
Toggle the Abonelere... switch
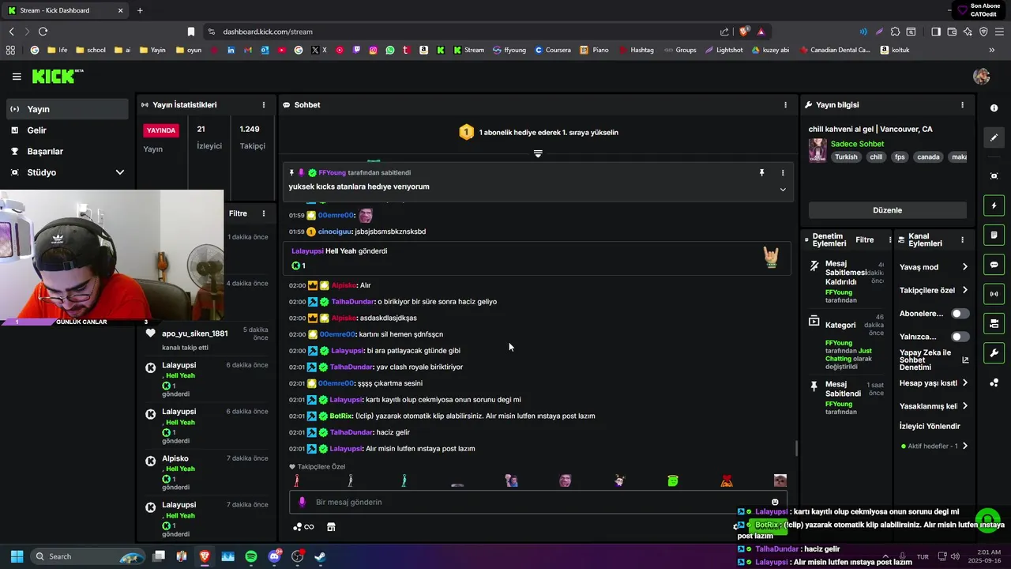960,314
